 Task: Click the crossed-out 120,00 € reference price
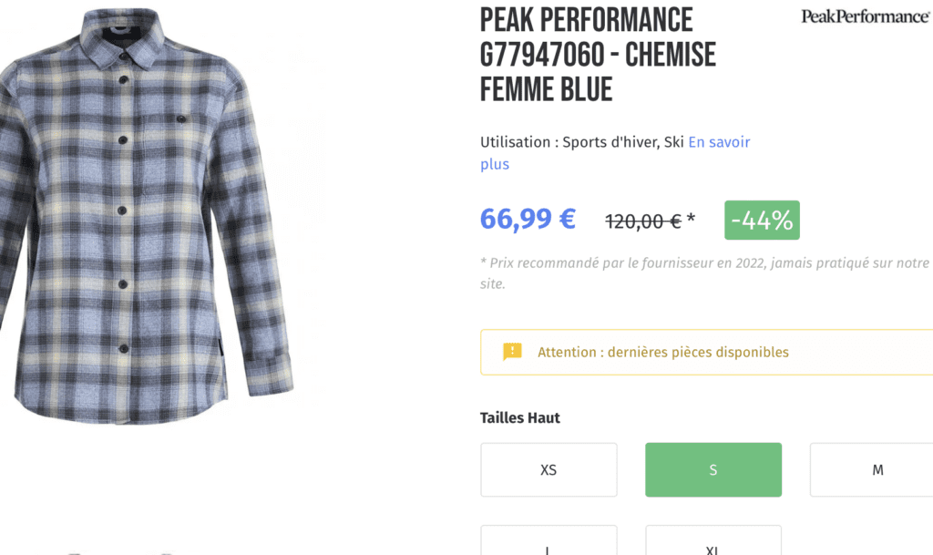642,220
